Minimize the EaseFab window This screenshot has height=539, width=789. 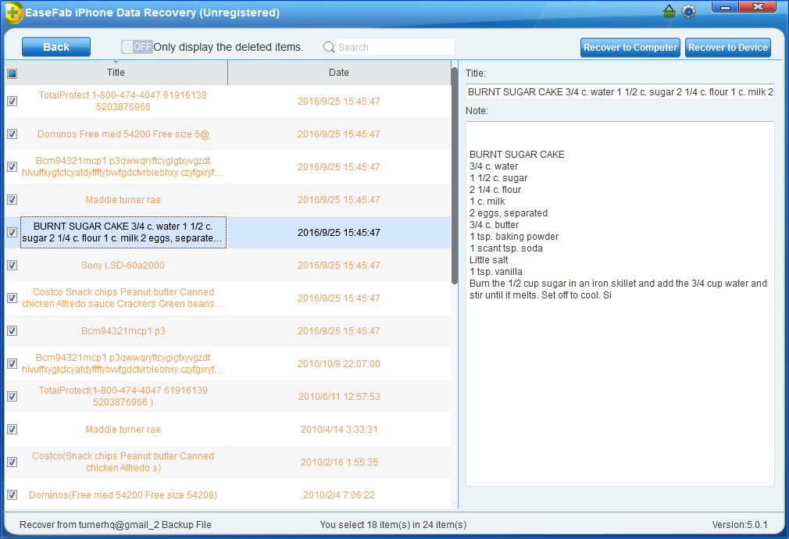point(725,7)
